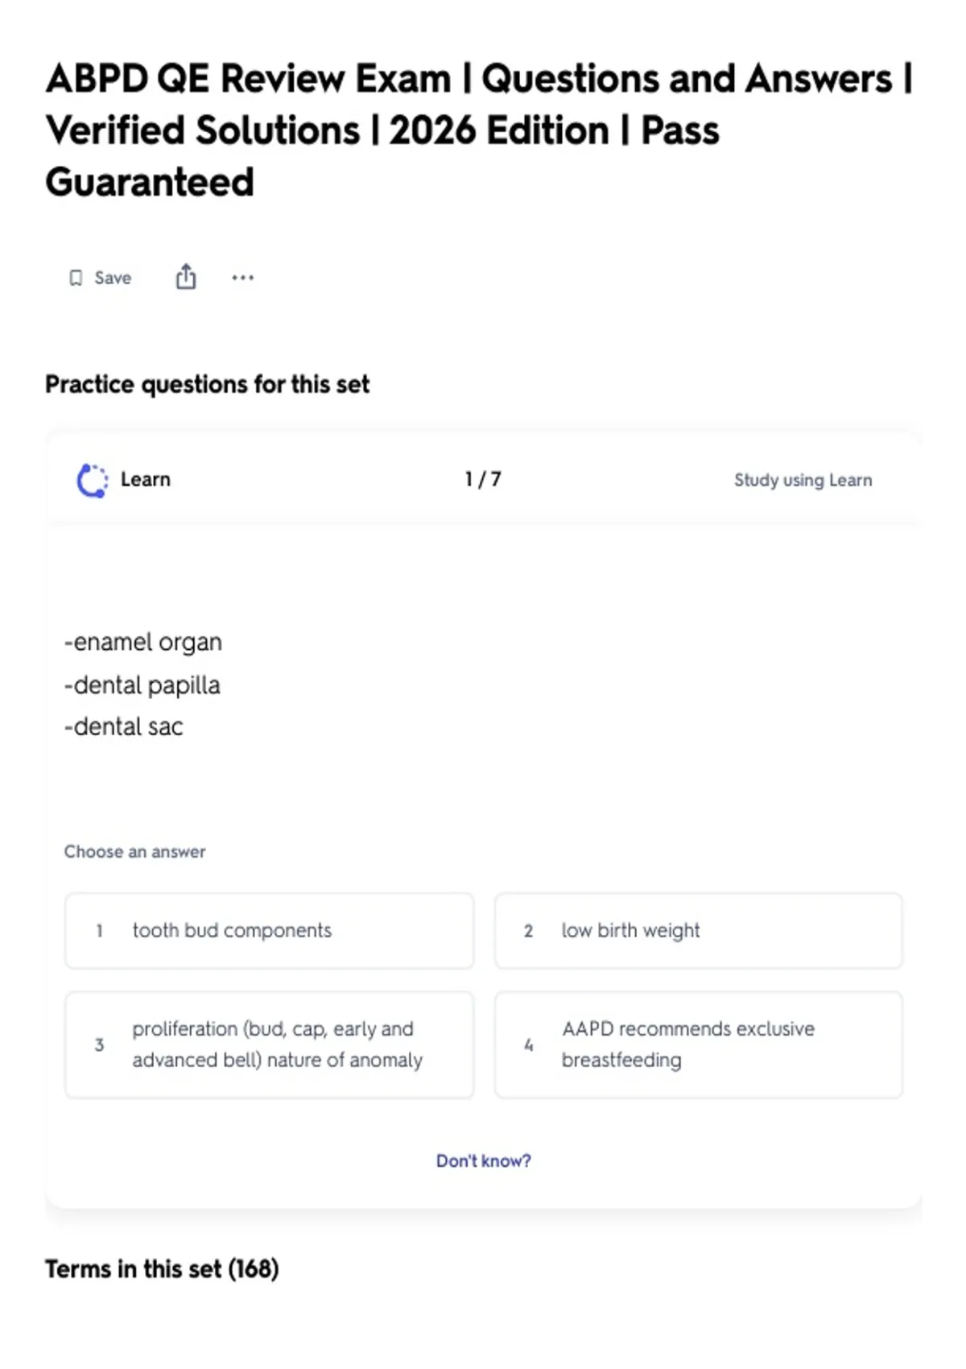Click the number 3 answer badge

(99, 1044)
